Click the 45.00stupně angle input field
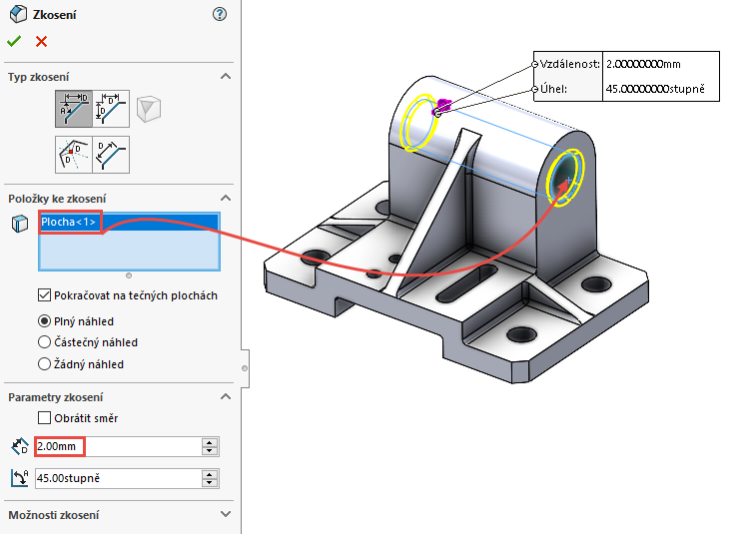This screenshot has width=749, height=534. pyautogui.click(x=118, y=478)
